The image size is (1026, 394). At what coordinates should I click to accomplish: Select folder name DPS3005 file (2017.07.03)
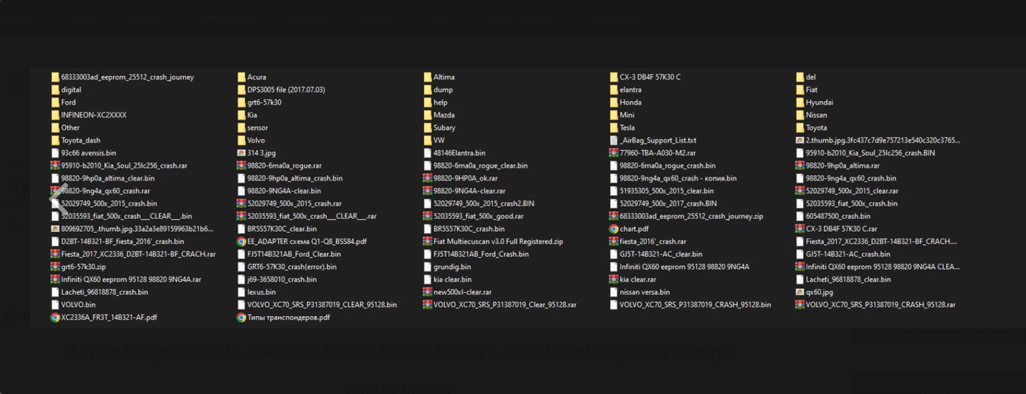286,90
